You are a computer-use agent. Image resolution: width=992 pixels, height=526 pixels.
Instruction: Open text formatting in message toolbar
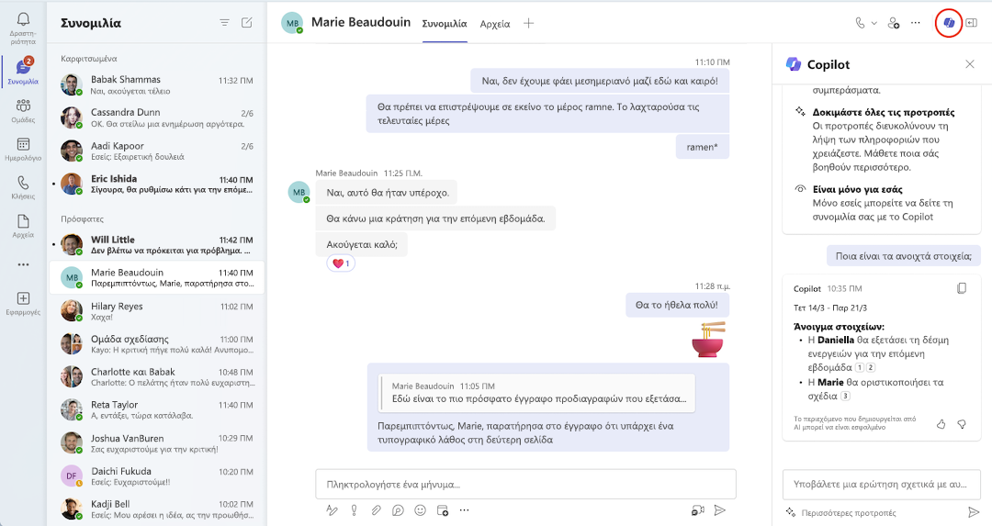tap(332, 510)
